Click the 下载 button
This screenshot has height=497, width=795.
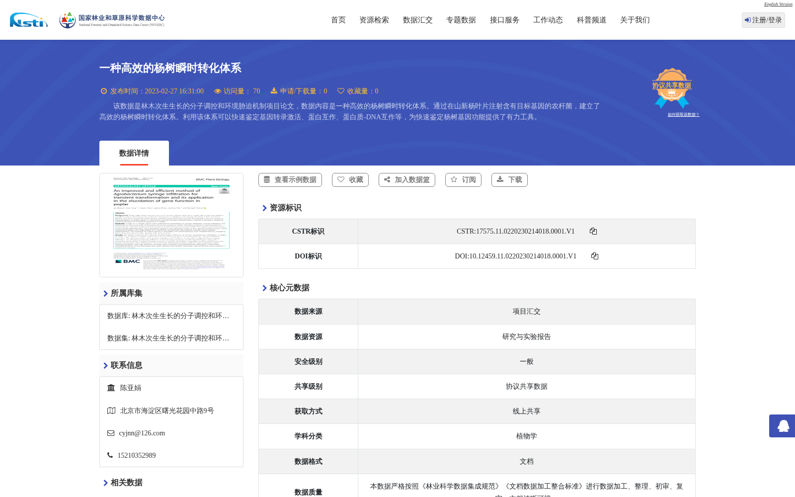[509, 180]
